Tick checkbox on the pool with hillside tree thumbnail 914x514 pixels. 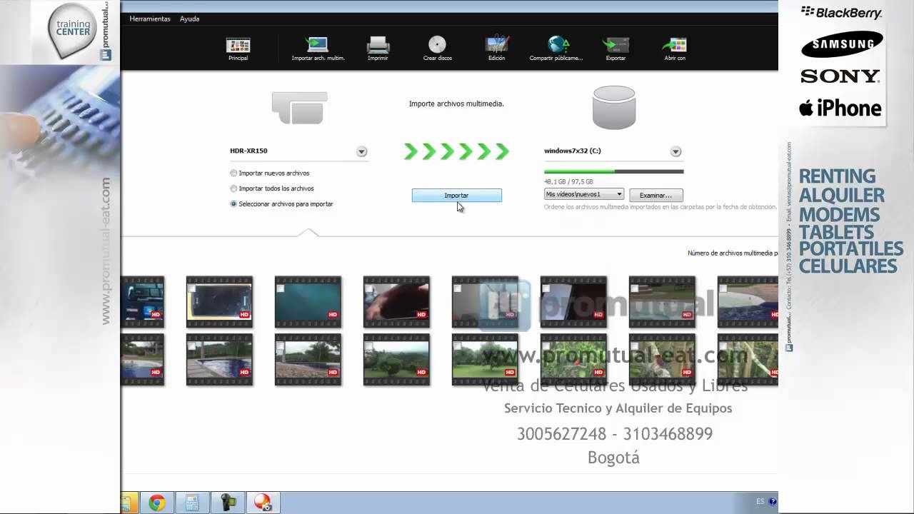pos(281,346)
